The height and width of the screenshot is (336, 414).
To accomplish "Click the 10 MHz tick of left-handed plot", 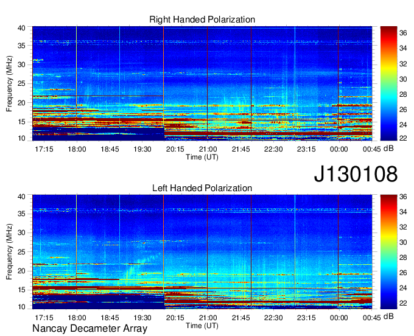I will (x=21, y=307).
